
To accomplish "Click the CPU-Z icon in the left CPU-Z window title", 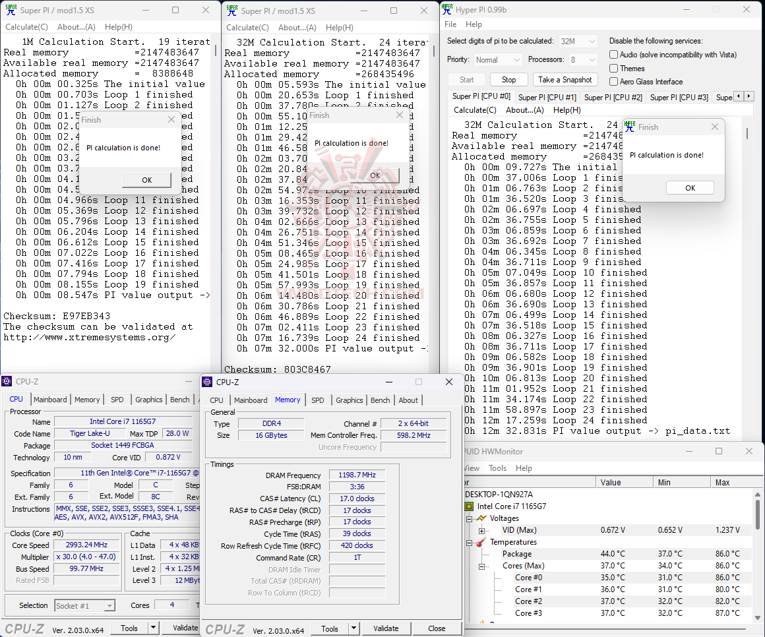I will pyautogui.click(x=7, y=381).
